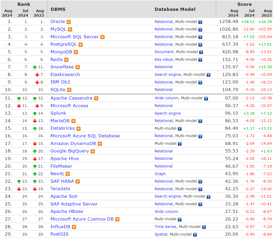Open the Oracle DBMS link
The image size is (274, 238).
(x=58, y=21)
